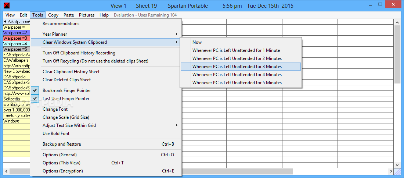Expand Adjust Text Size Within Grid submenu
404x178 pixels.
pyautogui.click(x=105, y=125)
